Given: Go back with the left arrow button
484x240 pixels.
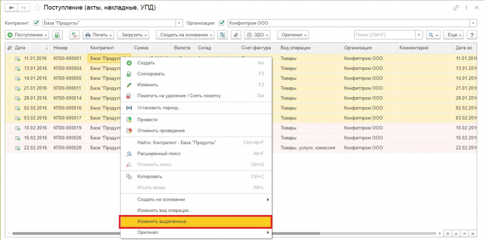Looking at the screenshot, I should point(12,8).
